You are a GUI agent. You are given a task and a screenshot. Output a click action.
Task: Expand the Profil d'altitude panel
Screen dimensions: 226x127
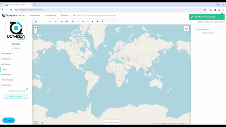pos(111,122)
